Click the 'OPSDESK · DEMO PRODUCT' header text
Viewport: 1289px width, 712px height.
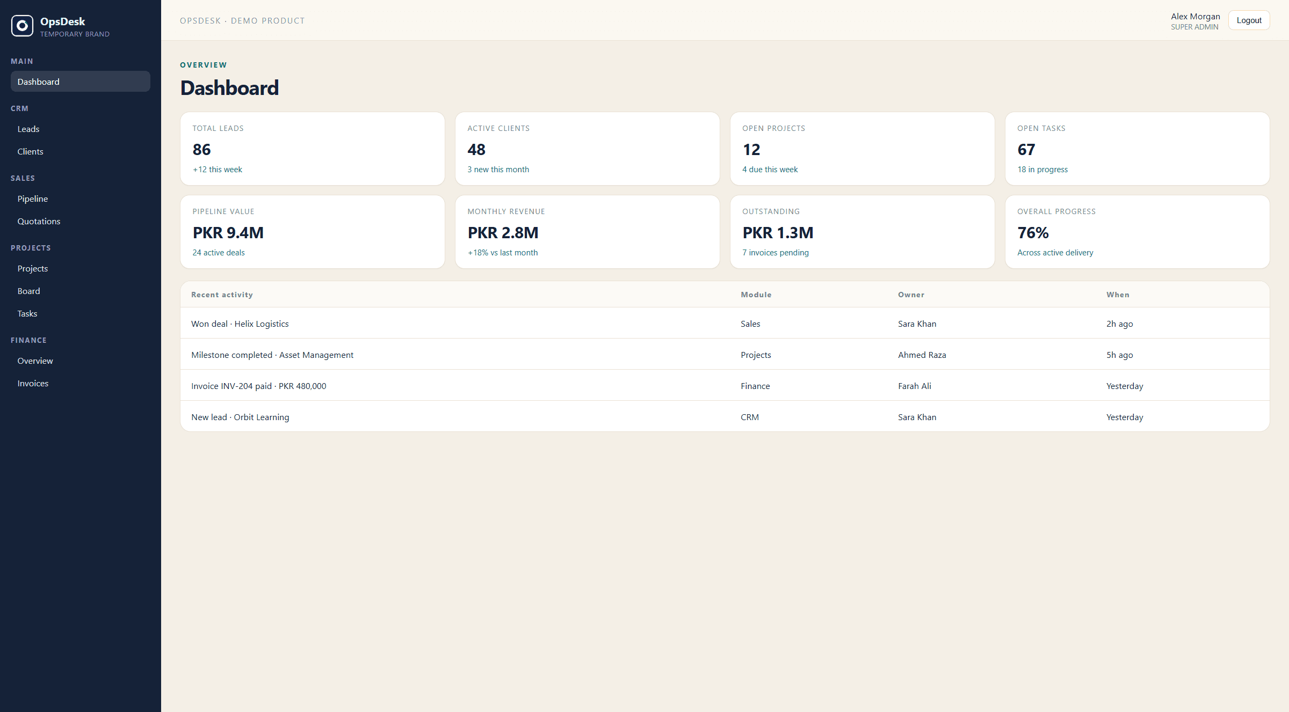[242, 20]
